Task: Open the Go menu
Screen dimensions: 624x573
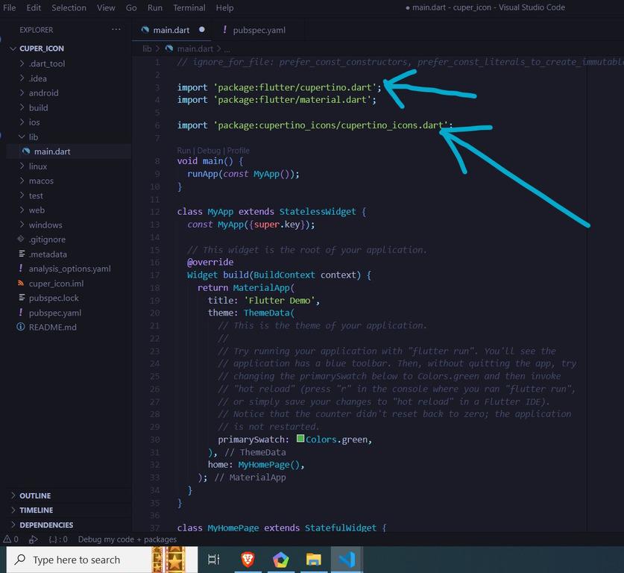Action: click(x=131, y=7)
